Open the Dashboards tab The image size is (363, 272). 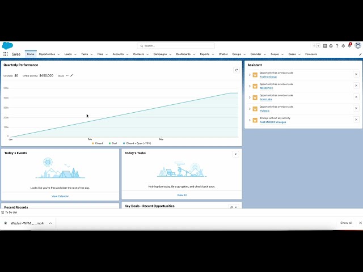point(183,54)
